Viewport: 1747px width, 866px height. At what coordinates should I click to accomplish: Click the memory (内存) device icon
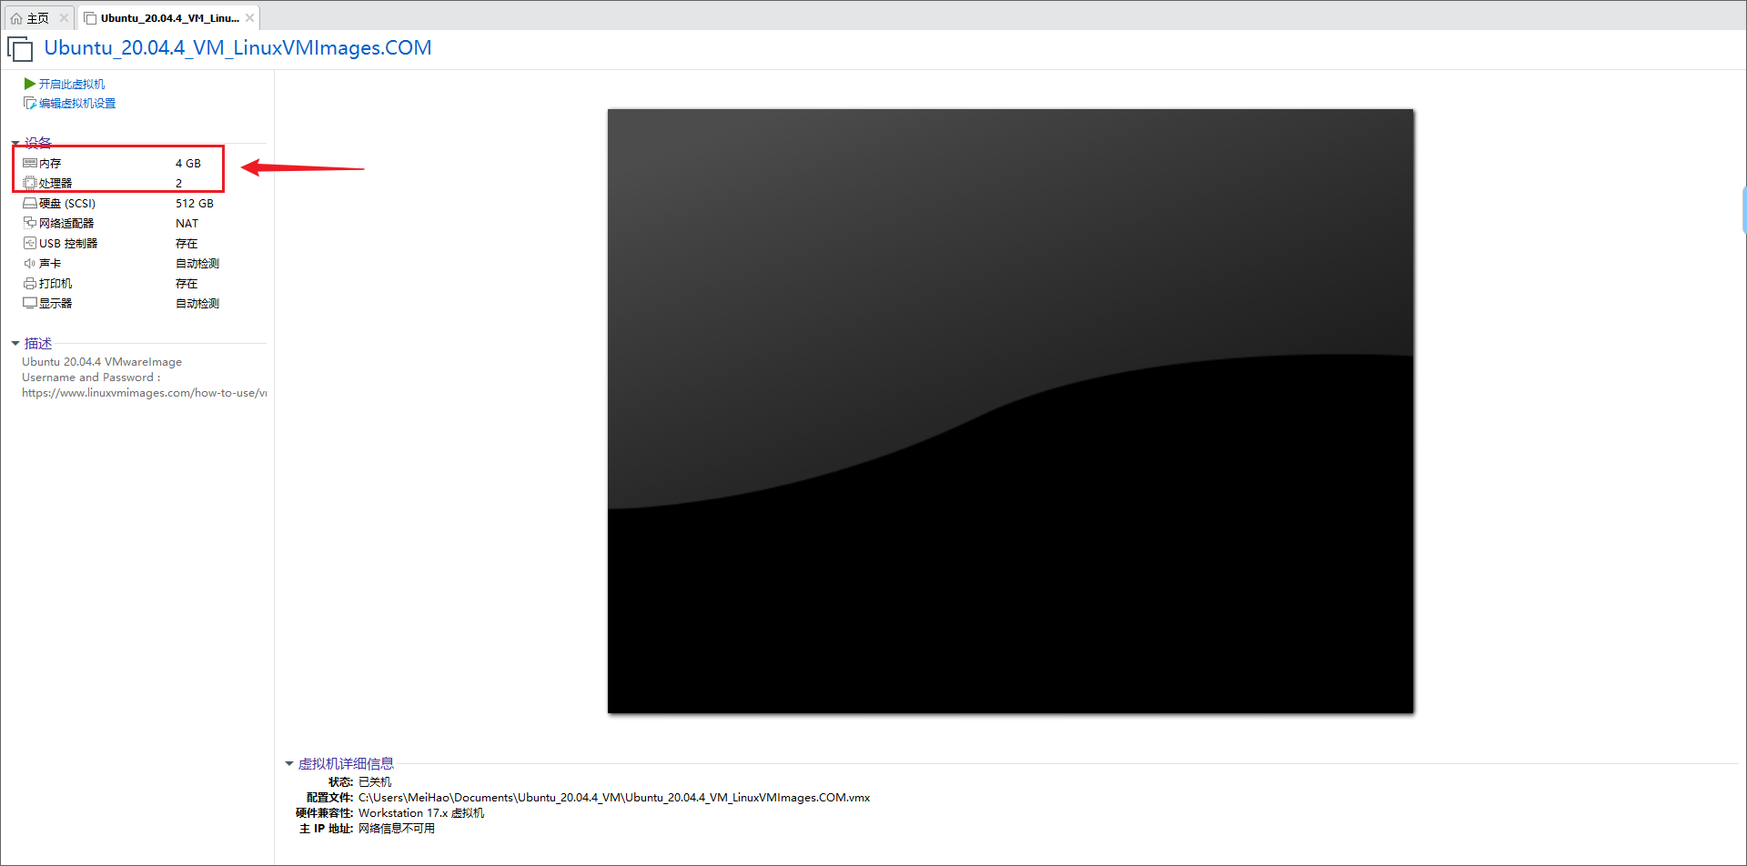[29, 164]
